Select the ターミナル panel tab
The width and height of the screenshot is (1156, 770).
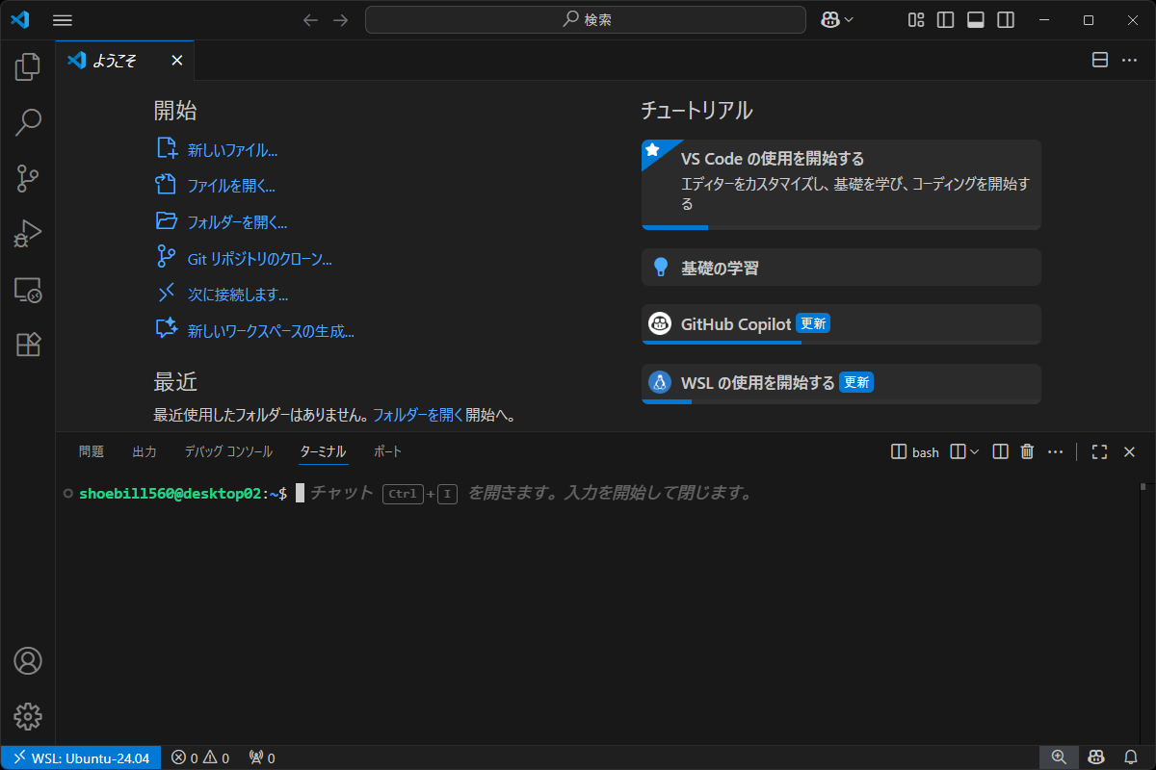coord(323,451)
